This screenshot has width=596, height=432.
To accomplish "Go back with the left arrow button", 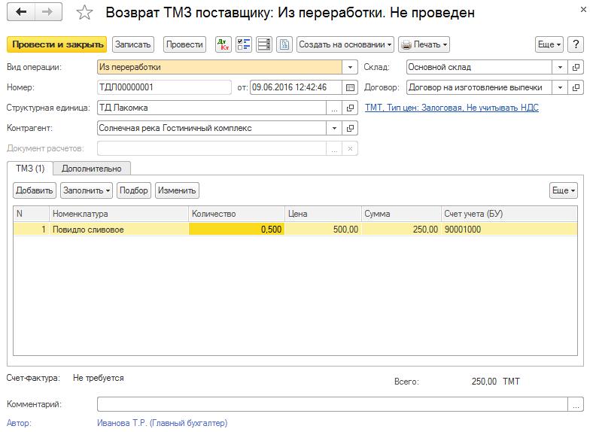I will point(21,12).
